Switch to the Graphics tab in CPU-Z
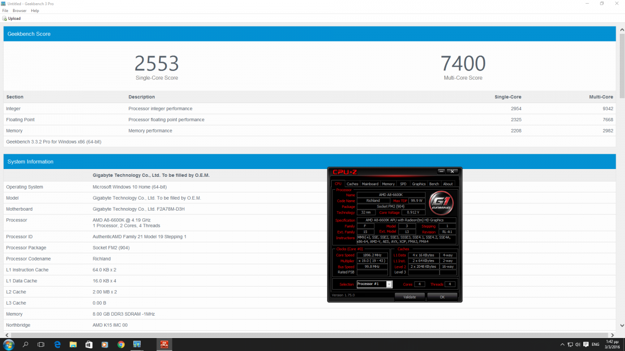Screen dimensions: 625x351 [419, 184]
